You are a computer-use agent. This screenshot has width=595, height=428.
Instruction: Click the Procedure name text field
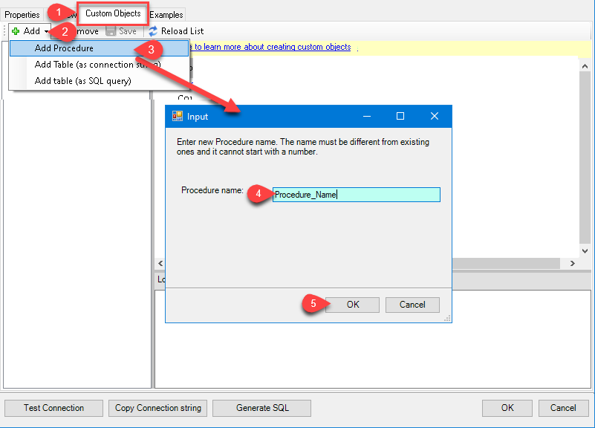click(x=357, y=195)
